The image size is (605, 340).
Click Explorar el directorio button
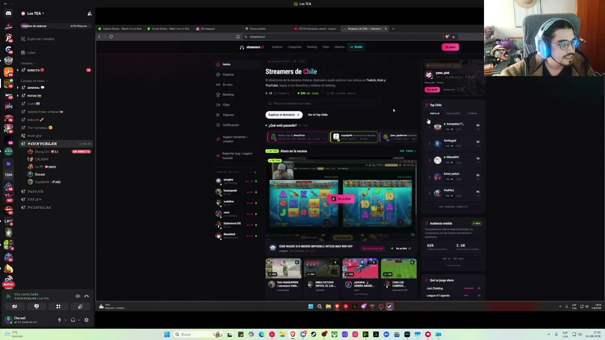click(284, 115)
